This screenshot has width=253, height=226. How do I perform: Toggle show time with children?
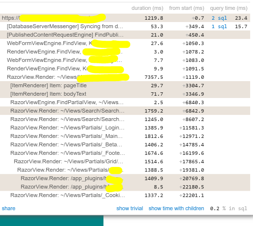[x=176, y=208]
